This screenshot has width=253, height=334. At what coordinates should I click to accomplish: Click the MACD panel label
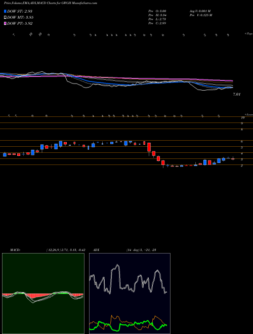point(15,250)
